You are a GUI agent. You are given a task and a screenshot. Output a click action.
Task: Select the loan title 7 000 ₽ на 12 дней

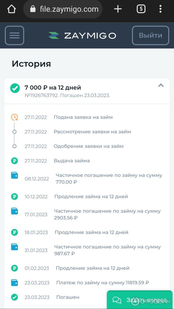click(x=53, y=87)
